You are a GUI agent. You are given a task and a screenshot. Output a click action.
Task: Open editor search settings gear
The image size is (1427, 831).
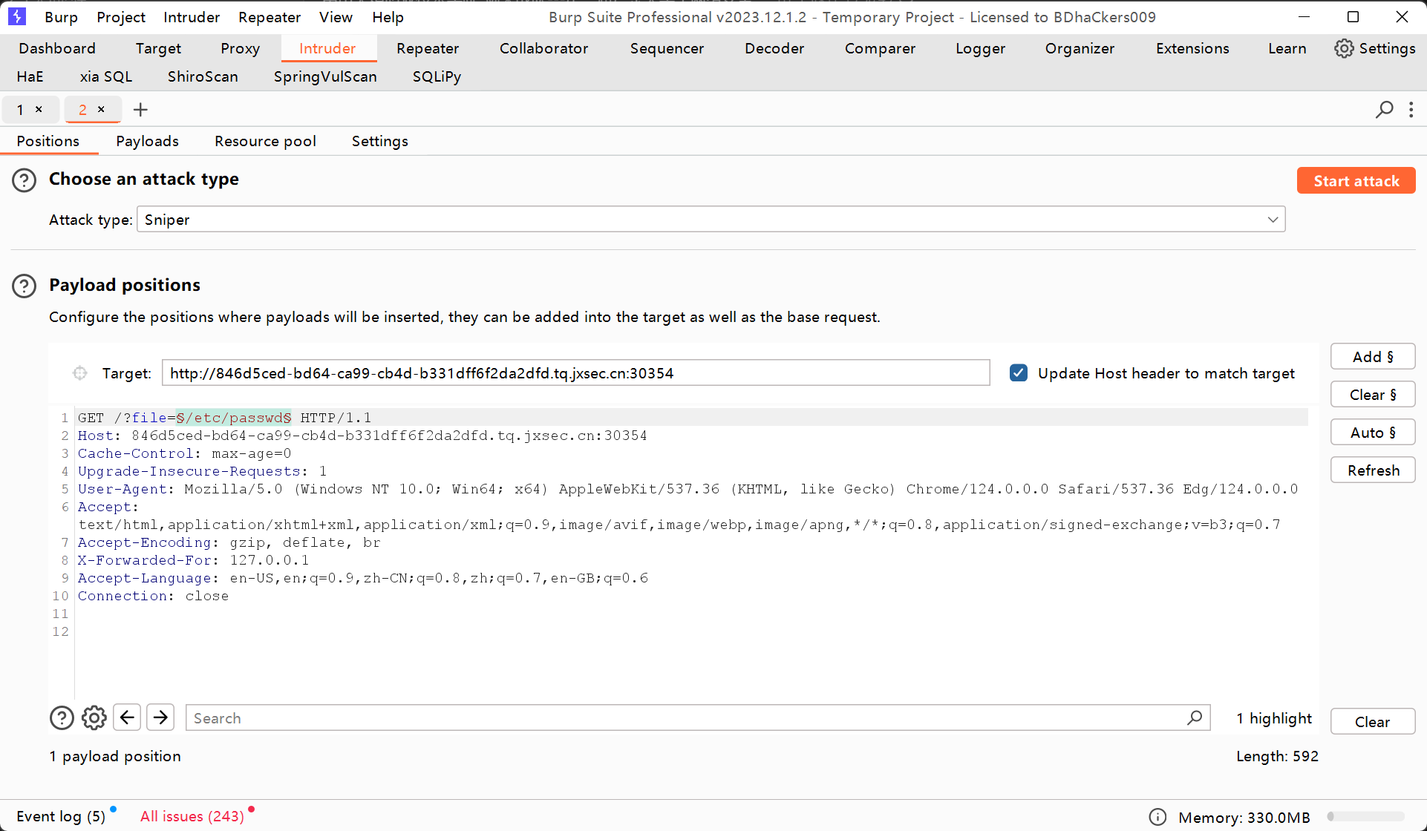(94, 717)
